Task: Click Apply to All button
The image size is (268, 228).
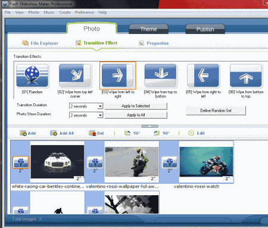Action: tap(136, 115)
